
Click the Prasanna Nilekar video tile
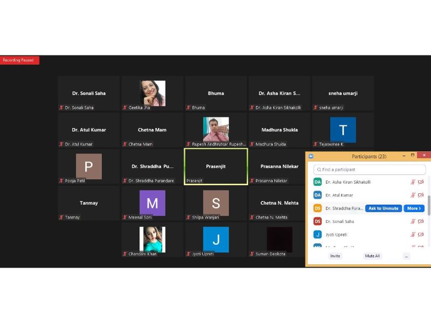pyautogui.click(x=277, y=166)
